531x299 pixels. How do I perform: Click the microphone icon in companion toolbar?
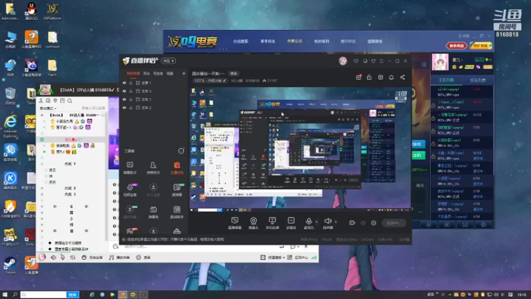click(x=309, y=222)
